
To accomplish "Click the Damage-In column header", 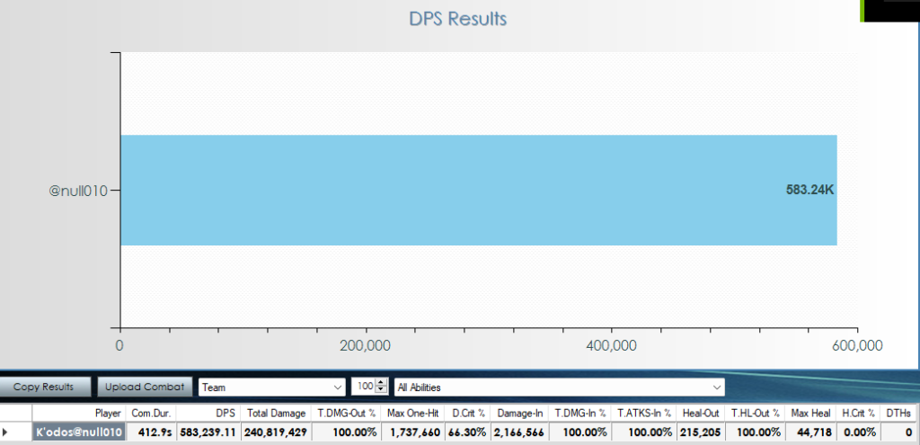I will [x=519, y=413].
